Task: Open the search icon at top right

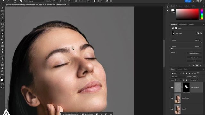Action: [x=193, y=1]
